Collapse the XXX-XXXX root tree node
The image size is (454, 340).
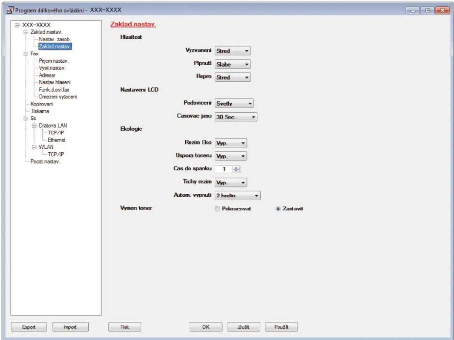(17, 25)
